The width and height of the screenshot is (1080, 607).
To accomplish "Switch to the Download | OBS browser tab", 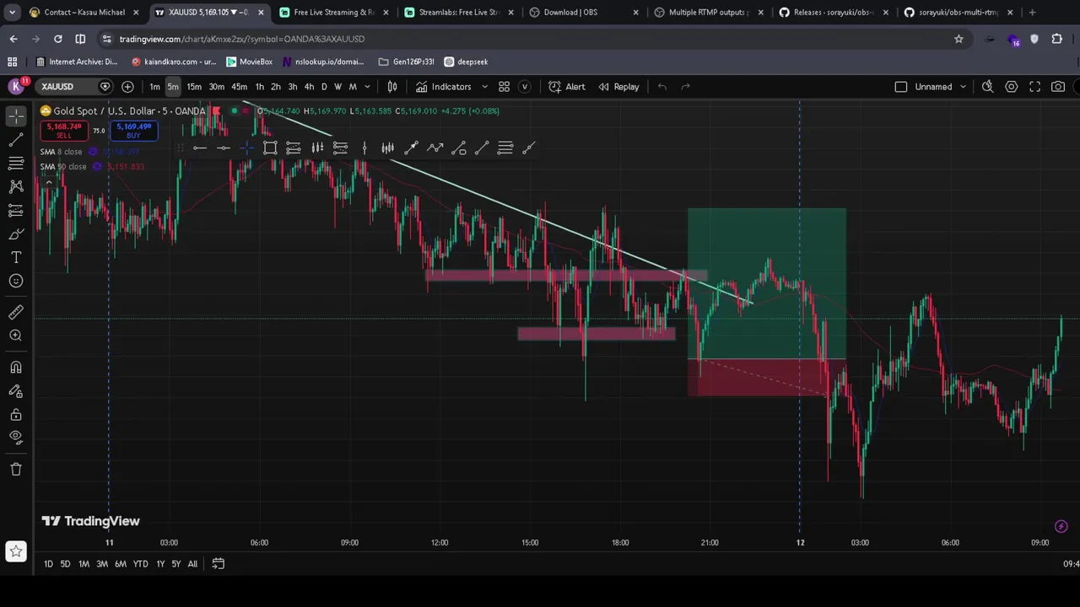I will (x=582, y=13).
